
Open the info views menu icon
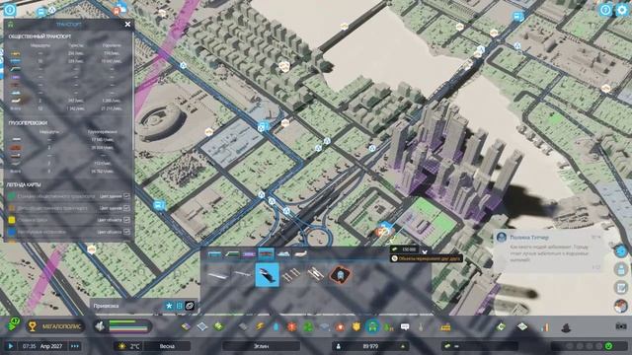(x=10, y=10)
